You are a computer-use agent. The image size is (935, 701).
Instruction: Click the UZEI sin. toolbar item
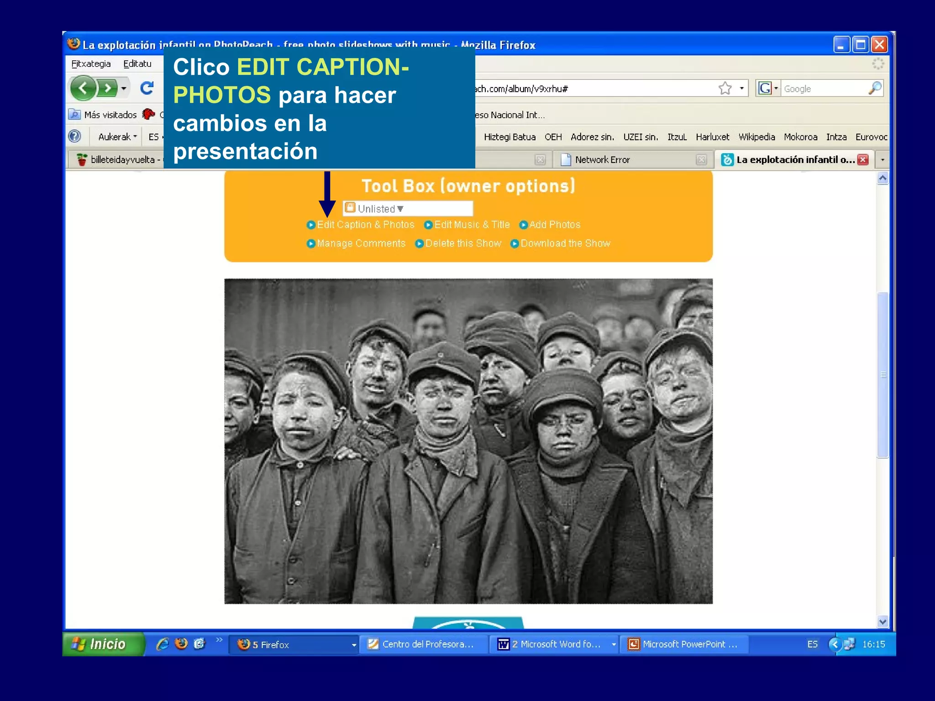coord(641,137)
